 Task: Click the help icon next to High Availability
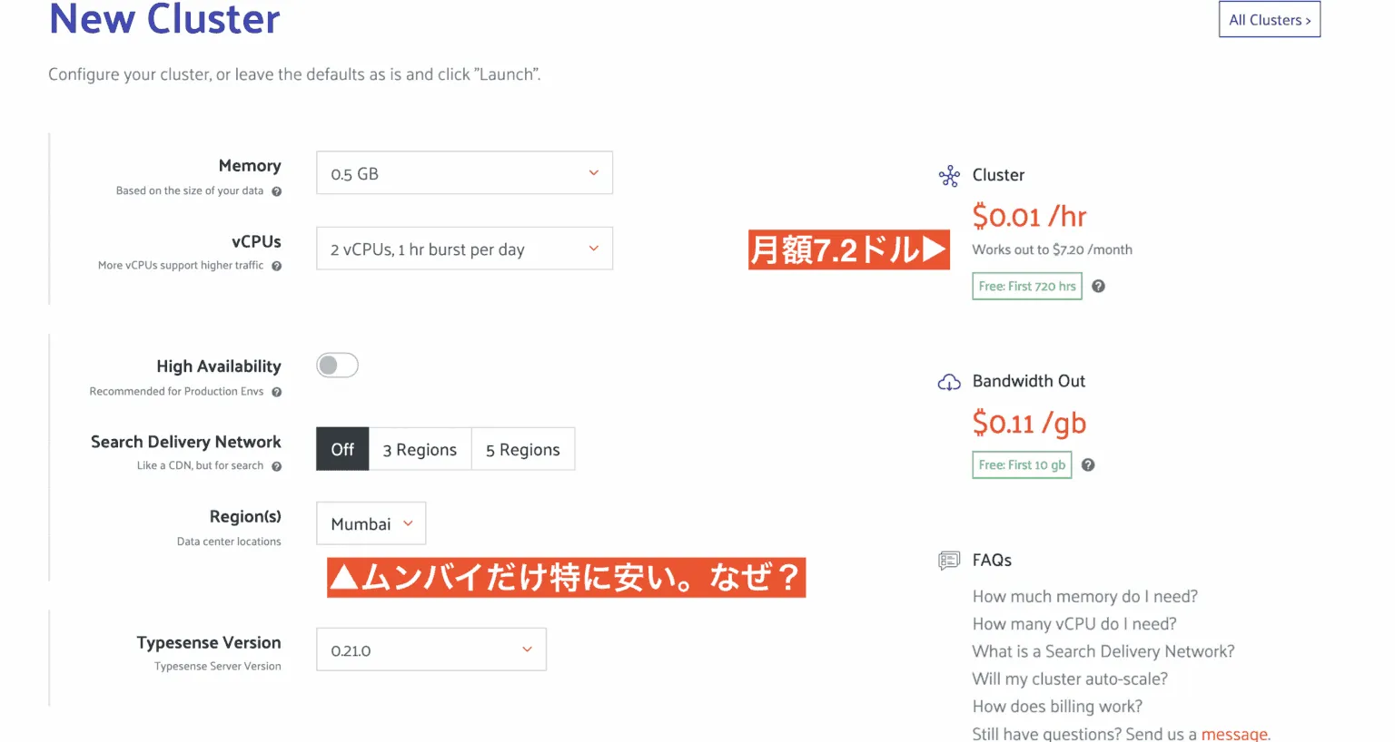pyautogui.click(x=278, y=391)
